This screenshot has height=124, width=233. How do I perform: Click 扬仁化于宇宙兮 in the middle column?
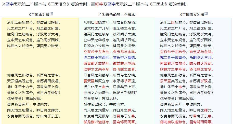tap(96, 87)
